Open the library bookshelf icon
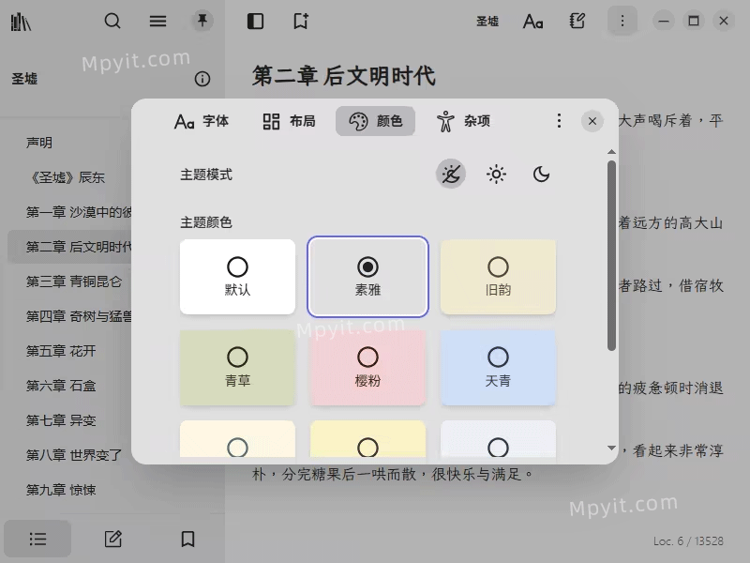This screenshot has height=563, width=750. (21, 22)
